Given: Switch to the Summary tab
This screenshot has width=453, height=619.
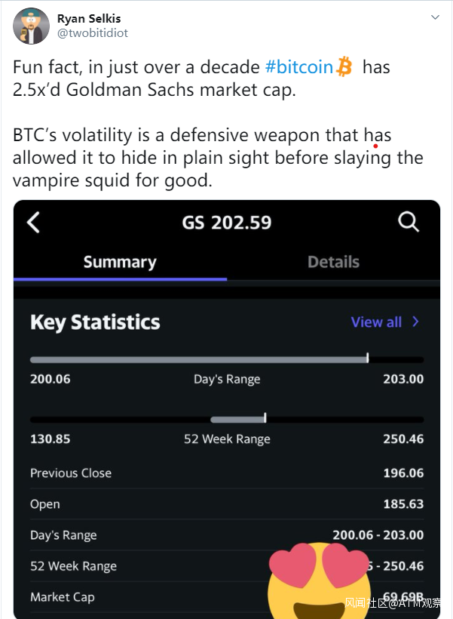Looking at the screenshot, I should coord(120,262).
